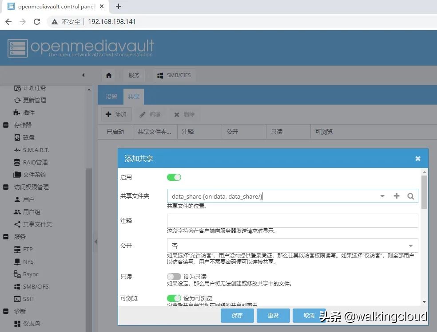This screenshot has height=332, width=437.
Task: Close the 添加共享 dialog
Action: (418, 159)
